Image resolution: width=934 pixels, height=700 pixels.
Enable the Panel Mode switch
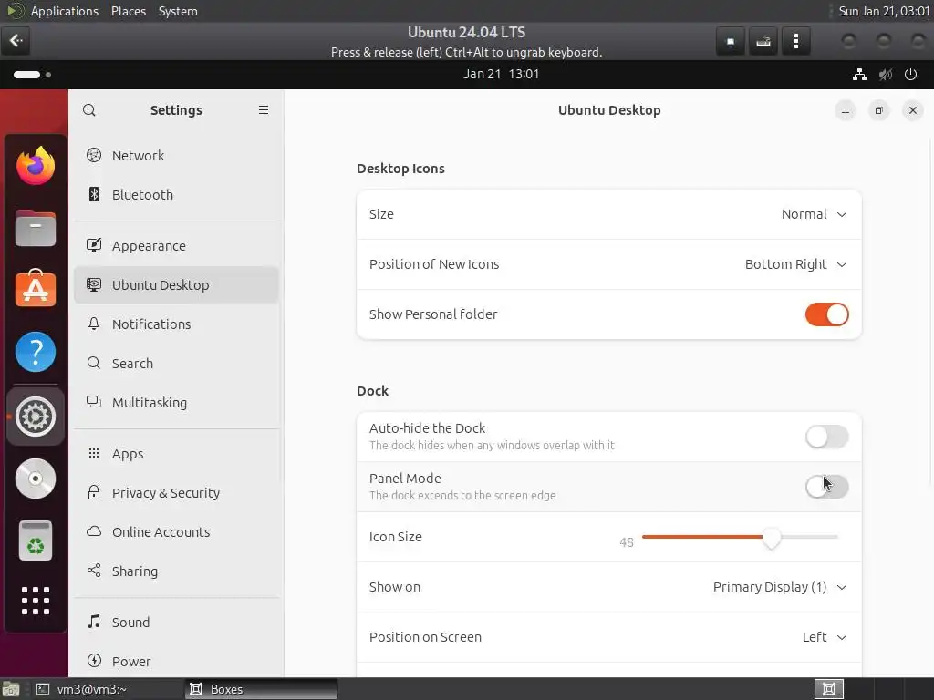pos(826,487)
